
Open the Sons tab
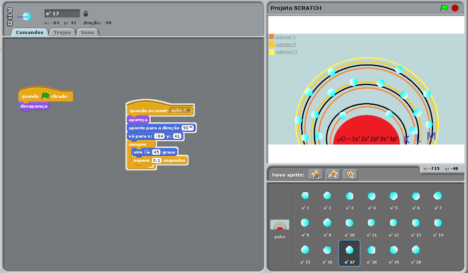(87, 32)
